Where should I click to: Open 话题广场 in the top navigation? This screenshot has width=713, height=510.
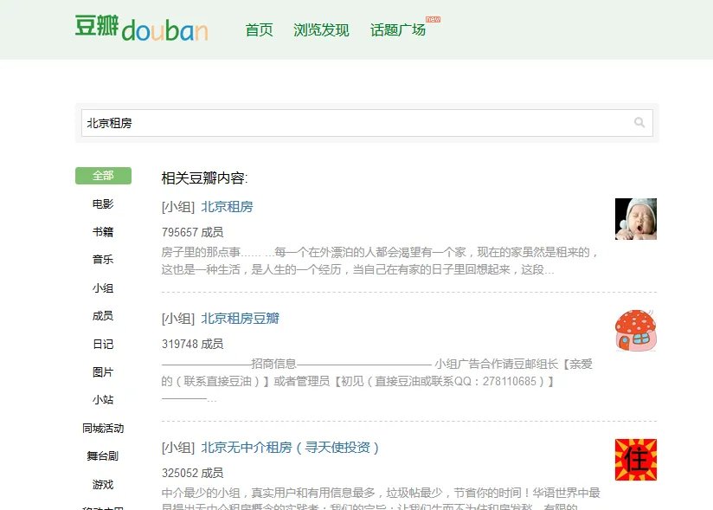point(398,30)
